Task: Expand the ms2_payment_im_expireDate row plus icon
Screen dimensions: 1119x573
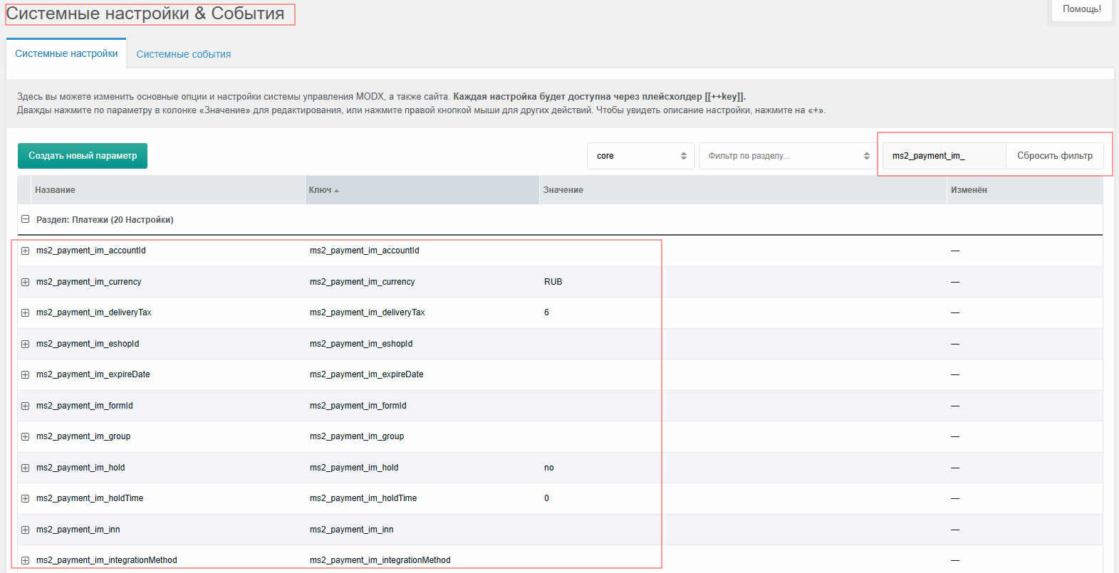Action: 25,374
